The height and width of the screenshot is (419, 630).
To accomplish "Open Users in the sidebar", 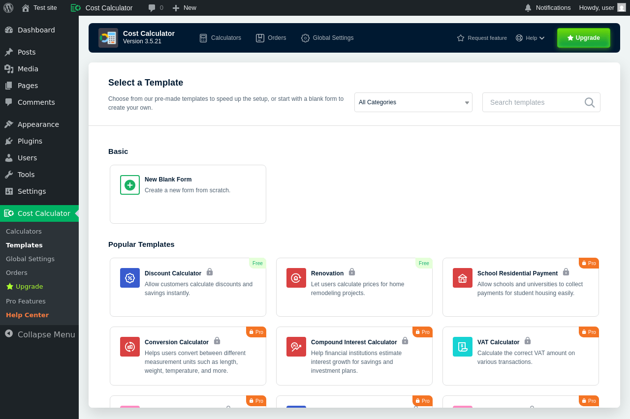I will [x=39, y=158].
